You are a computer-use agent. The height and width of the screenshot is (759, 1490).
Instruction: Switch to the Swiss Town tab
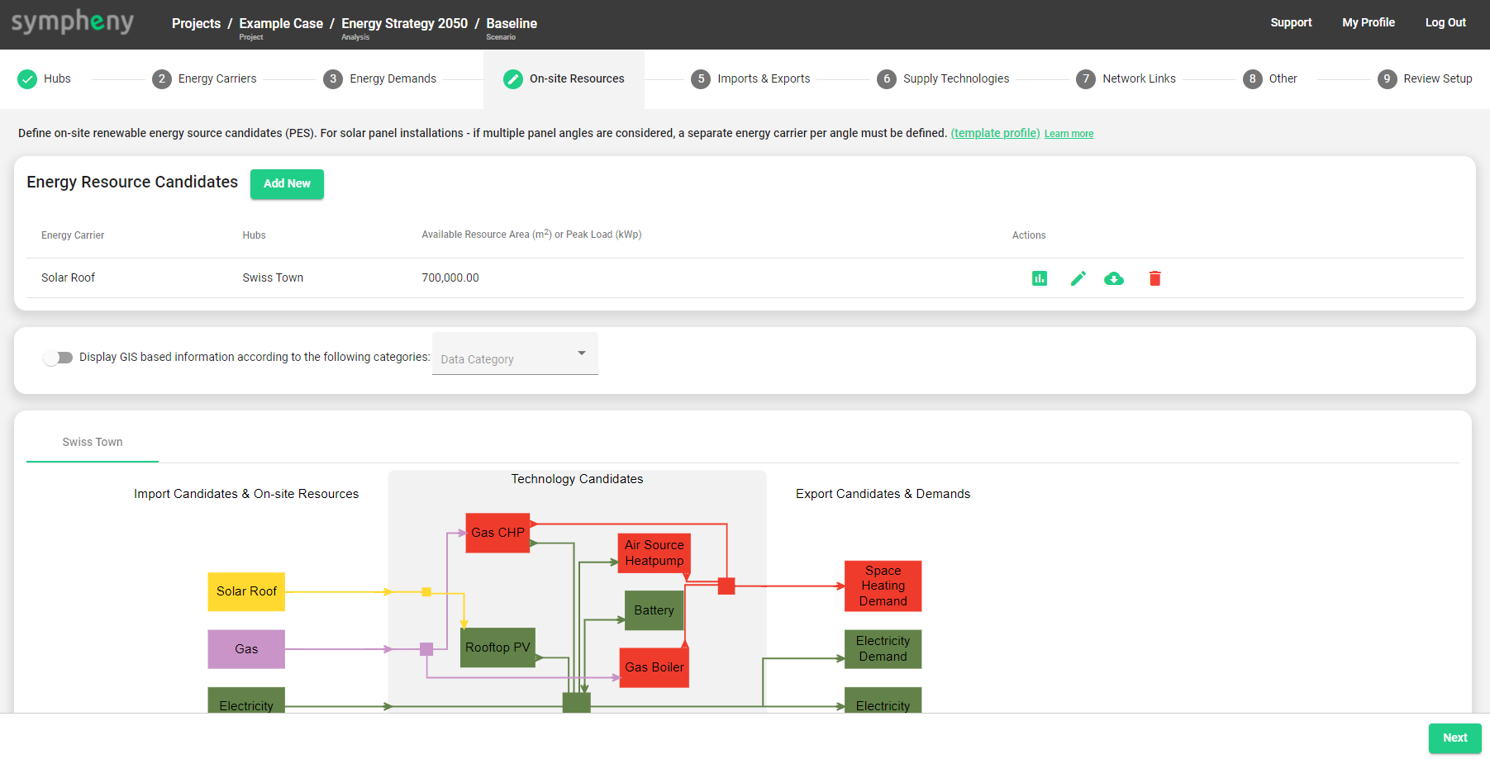(x=93, y=442)
